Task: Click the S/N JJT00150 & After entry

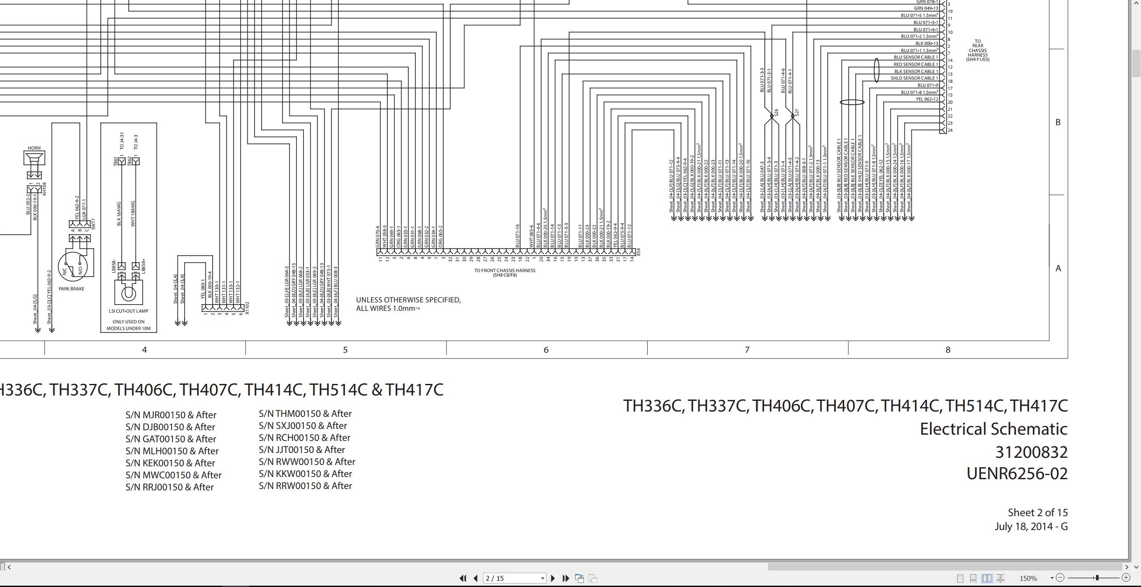Action: (x=302, y=450)
